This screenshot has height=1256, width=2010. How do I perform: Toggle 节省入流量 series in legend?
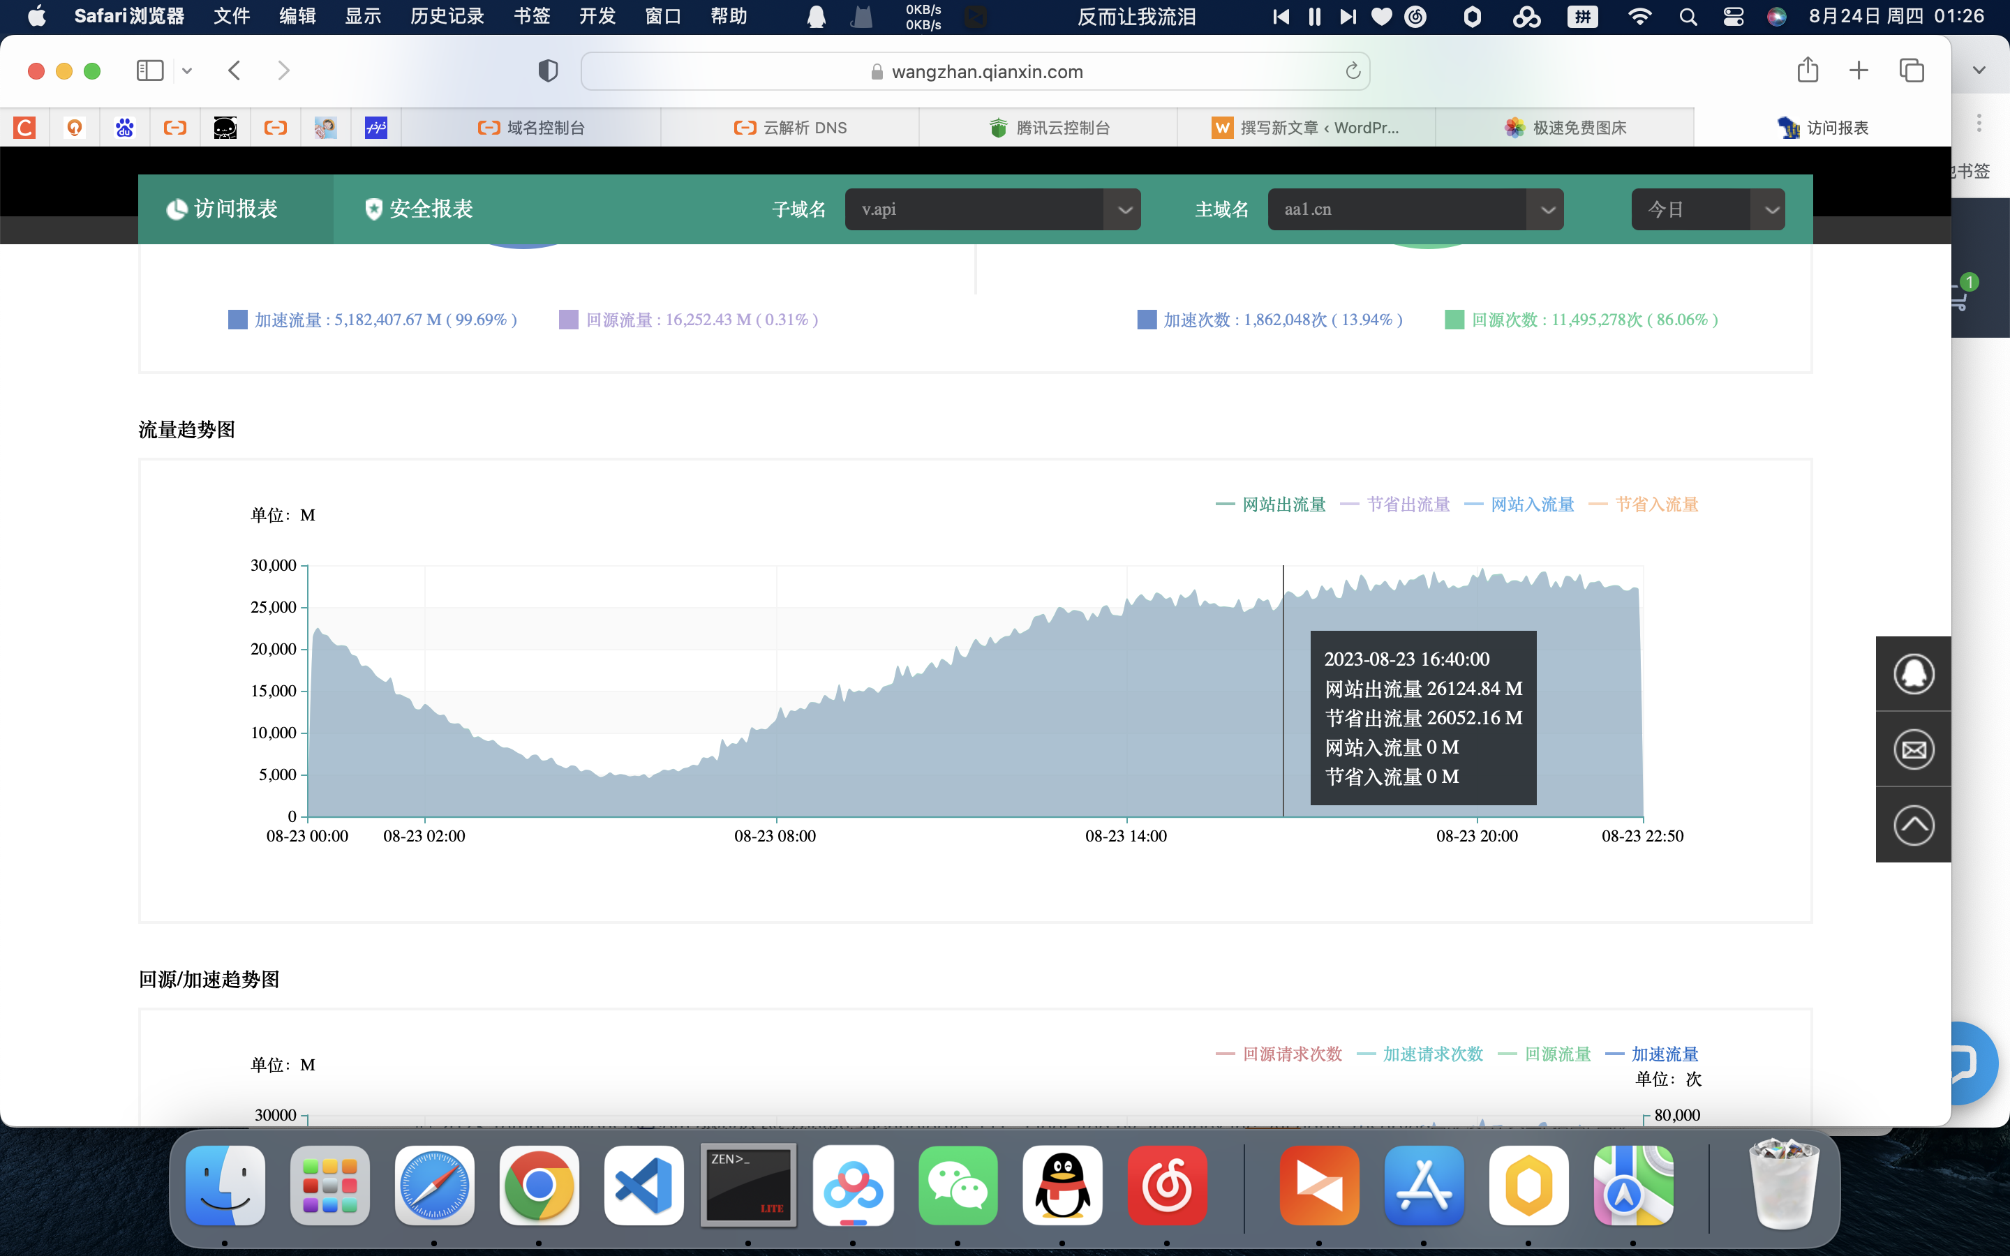click(1644, 504)
